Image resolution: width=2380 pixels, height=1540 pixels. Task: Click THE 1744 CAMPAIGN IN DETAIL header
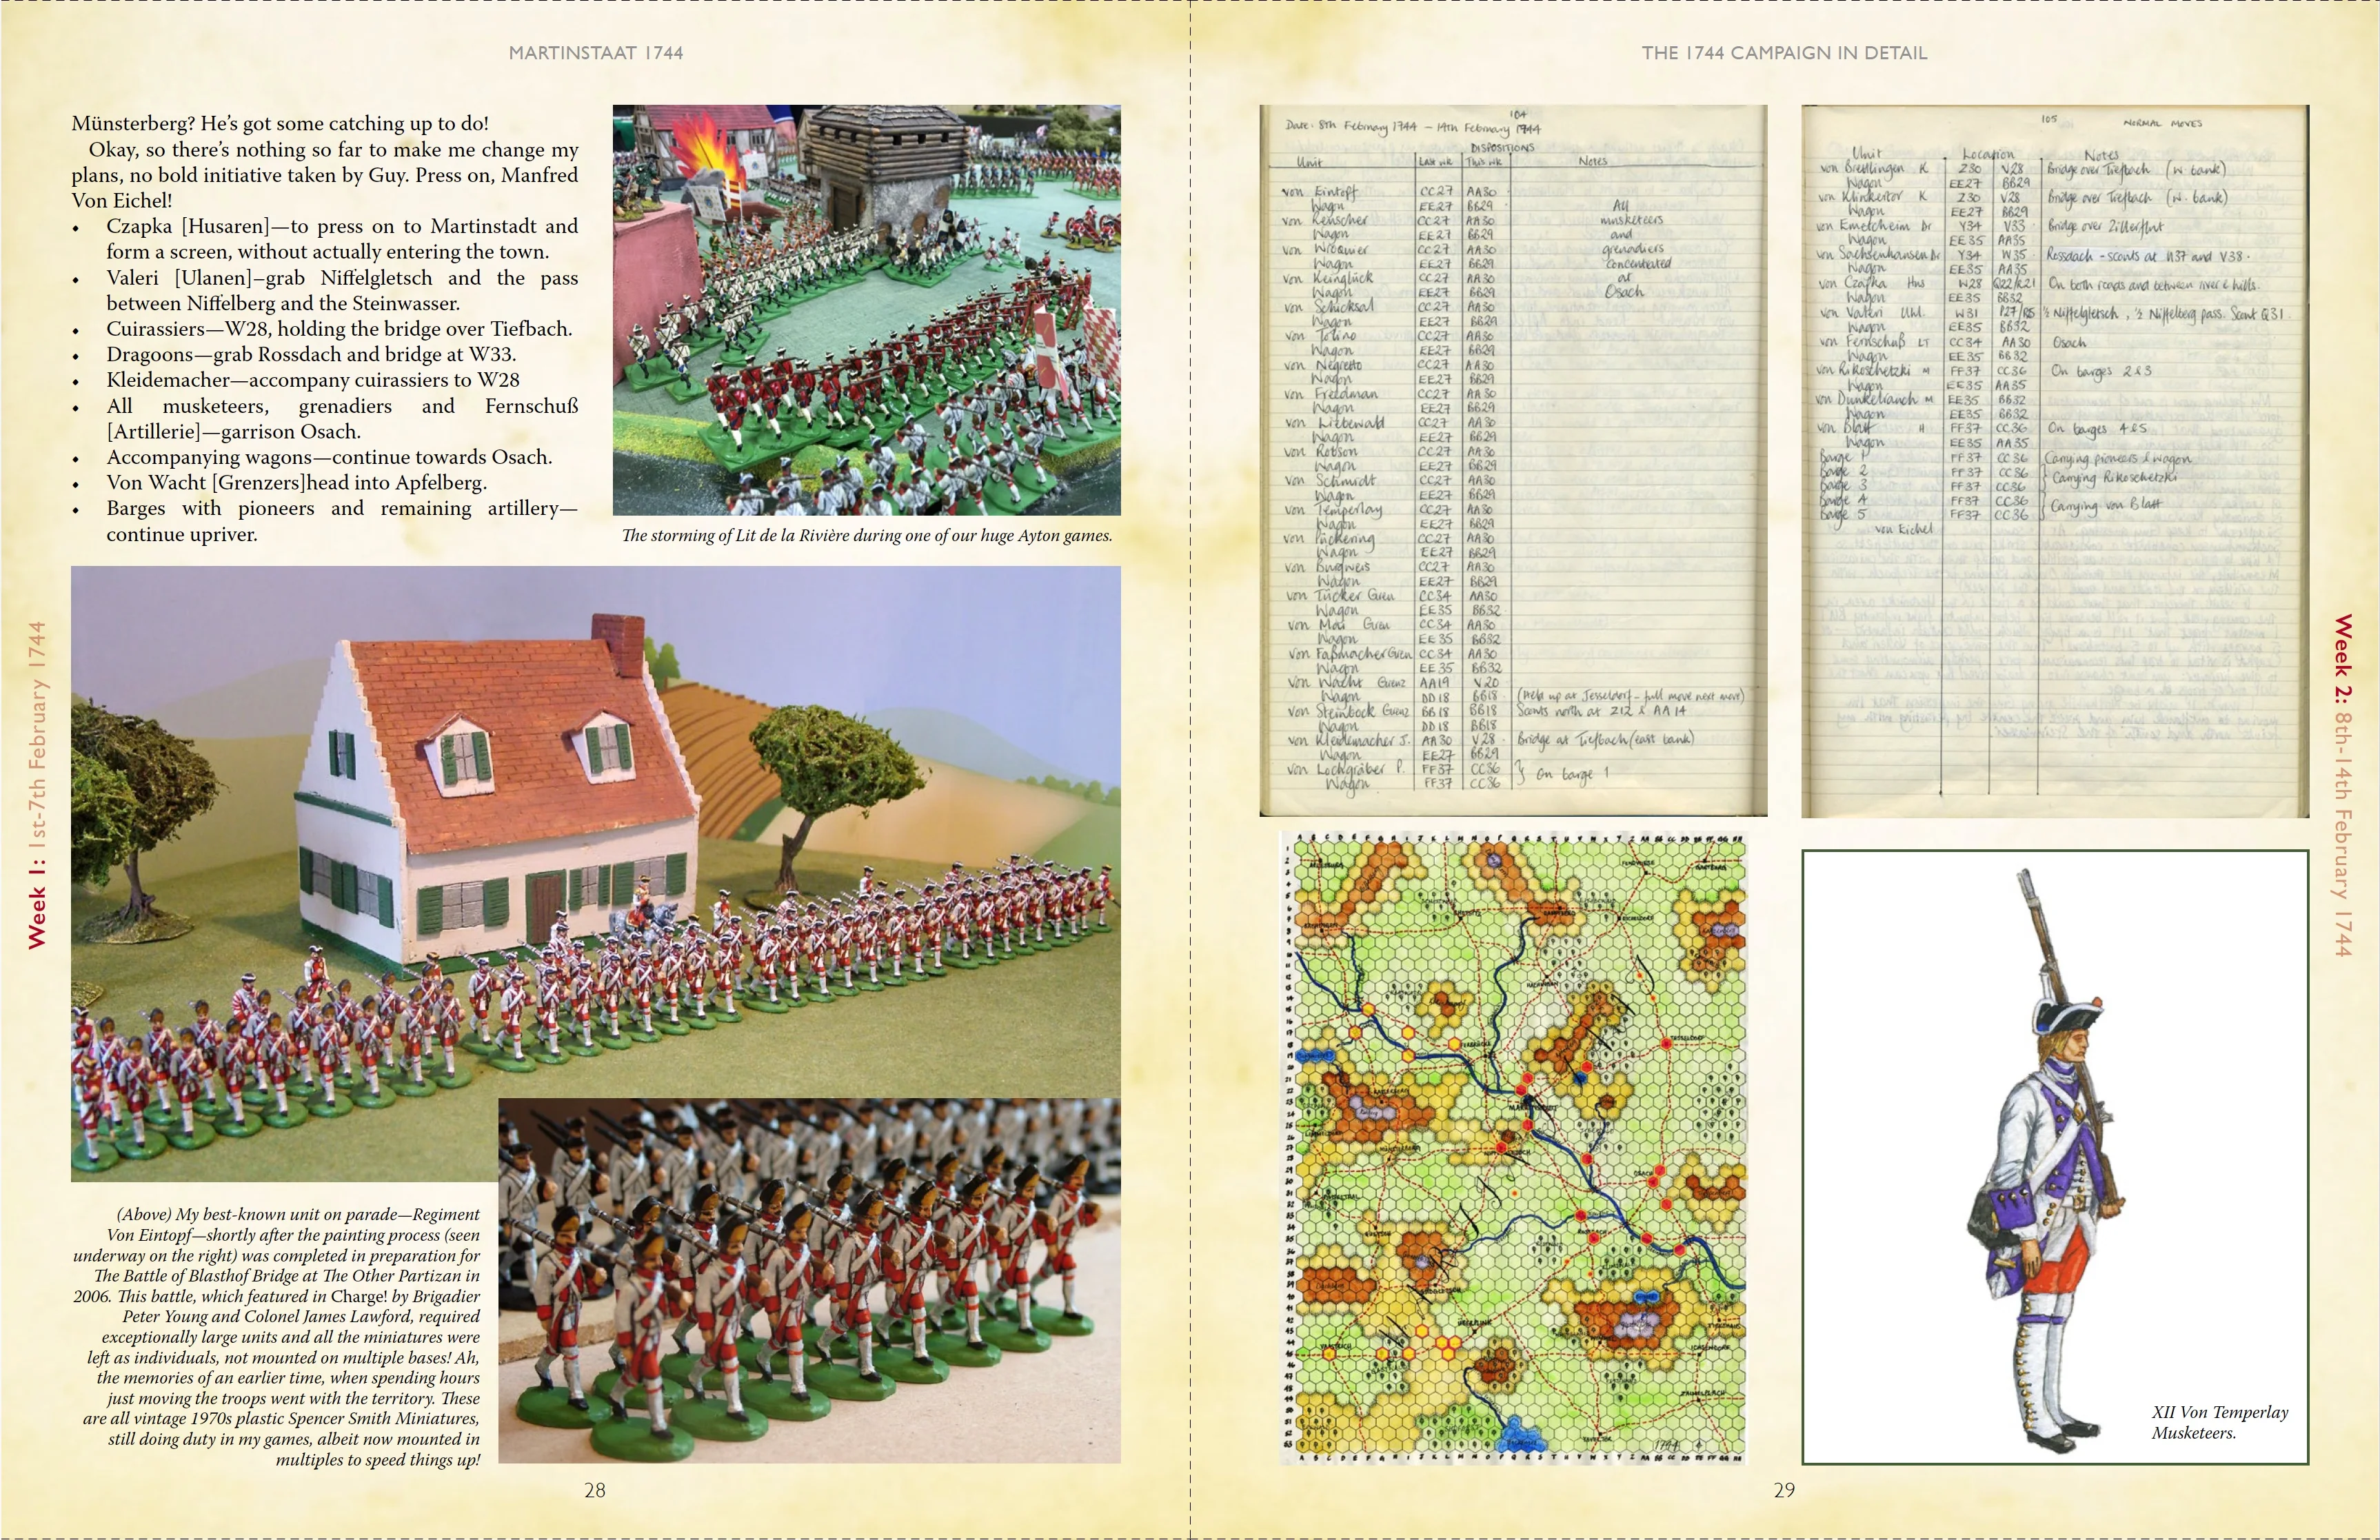1784,53
